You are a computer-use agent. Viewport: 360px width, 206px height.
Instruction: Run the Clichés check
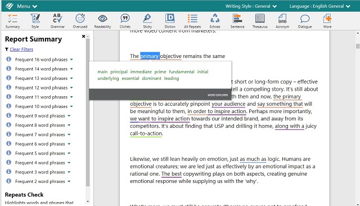pos(125,21)
